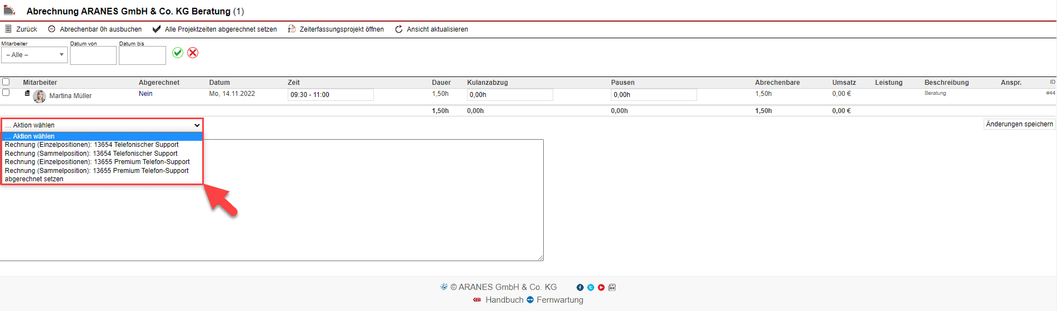Click the news icon in the footer
1057x311 pixels.
(612, 288)
